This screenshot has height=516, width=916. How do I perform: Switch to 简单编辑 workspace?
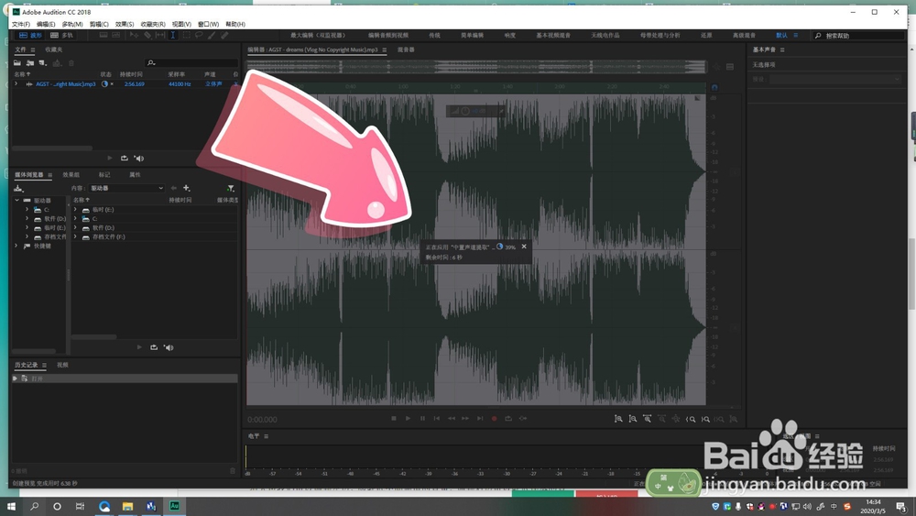pyautogui.click(x=472, y=35)
